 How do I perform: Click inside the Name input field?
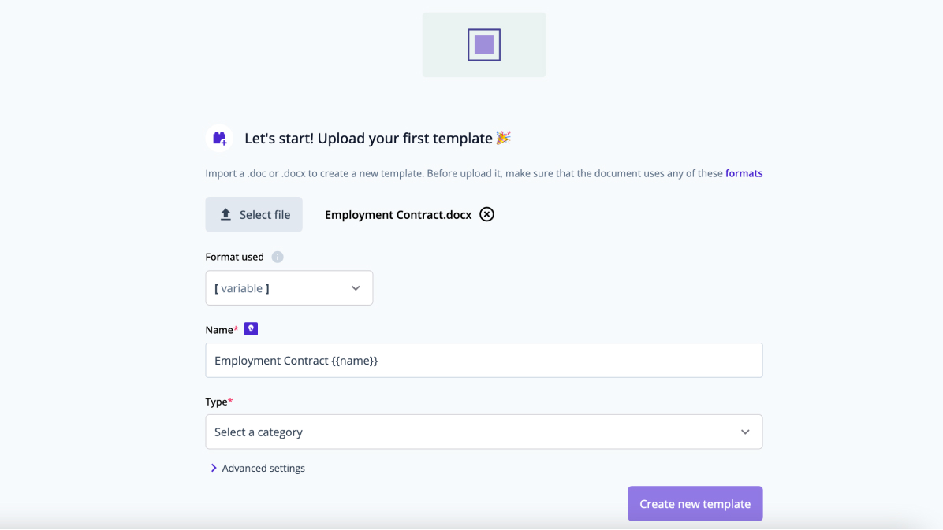483,360
